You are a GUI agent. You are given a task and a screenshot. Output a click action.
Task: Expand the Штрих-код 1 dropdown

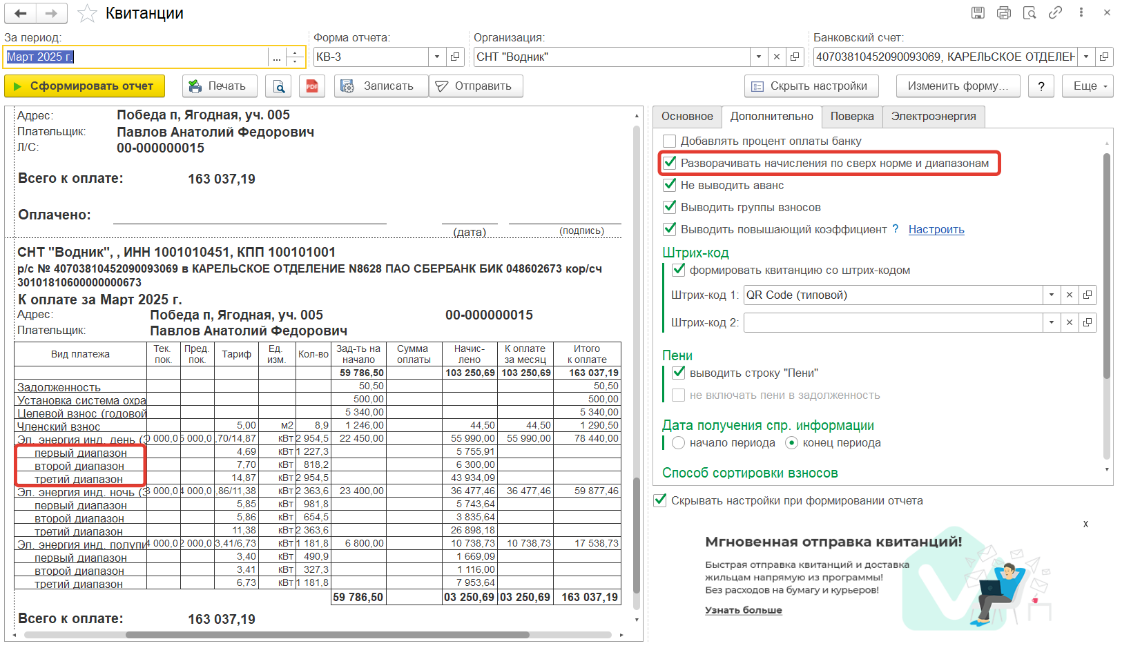(x=1052, y=295)
